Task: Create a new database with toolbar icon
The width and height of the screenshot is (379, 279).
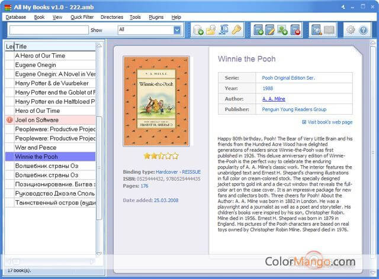Action: coord(198,30)
